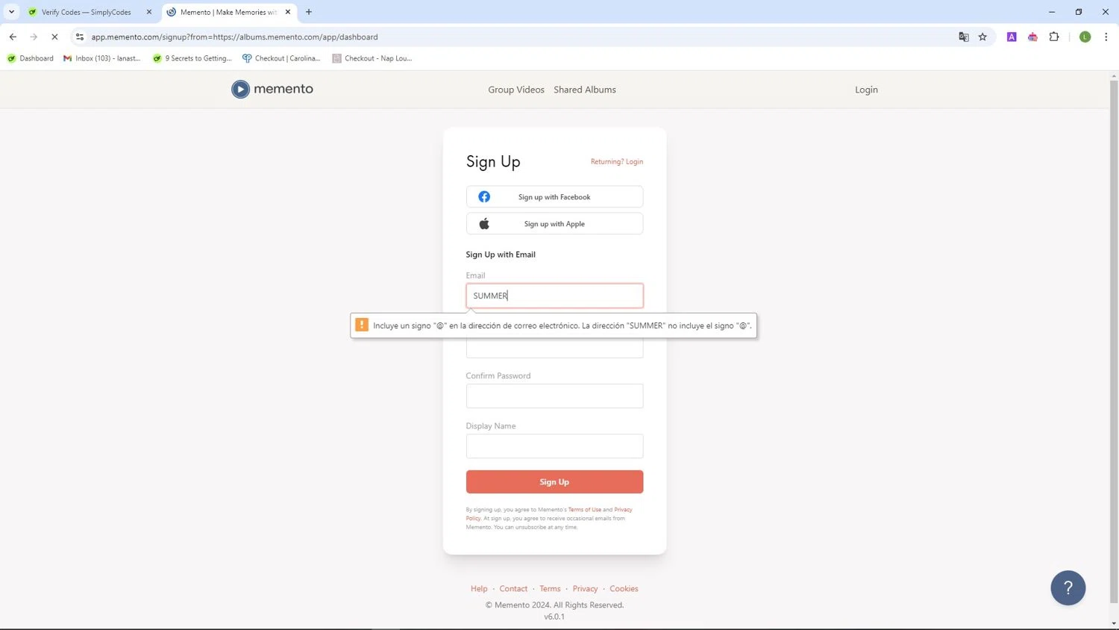The width and height of the screenshot is (1119, 630).
Task: Click the address bar URL
Action: pos(234,37)
